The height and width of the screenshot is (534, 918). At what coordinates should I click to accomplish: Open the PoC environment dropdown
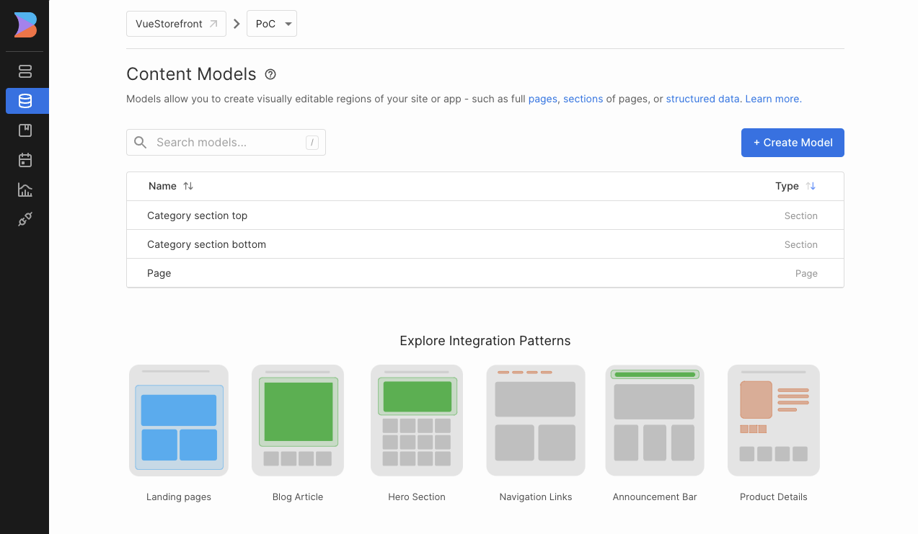272,24
